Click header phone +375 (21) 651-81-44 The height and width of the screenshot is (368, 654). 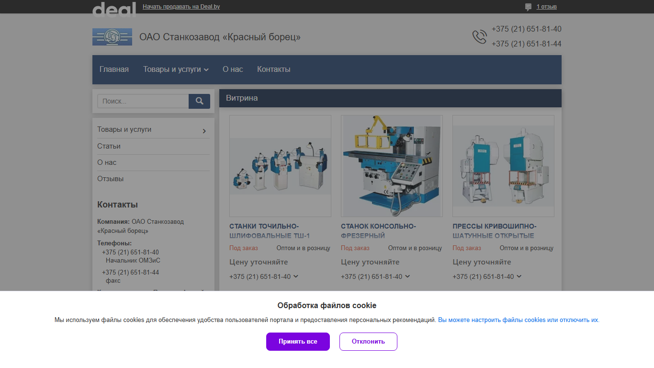tap(527, 44)
